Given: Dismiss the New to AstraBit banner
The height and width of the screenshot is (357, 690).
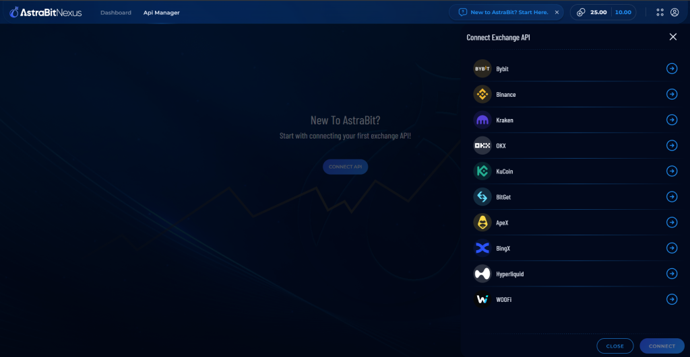Looking at the screenshot, I should coord(557,12).
